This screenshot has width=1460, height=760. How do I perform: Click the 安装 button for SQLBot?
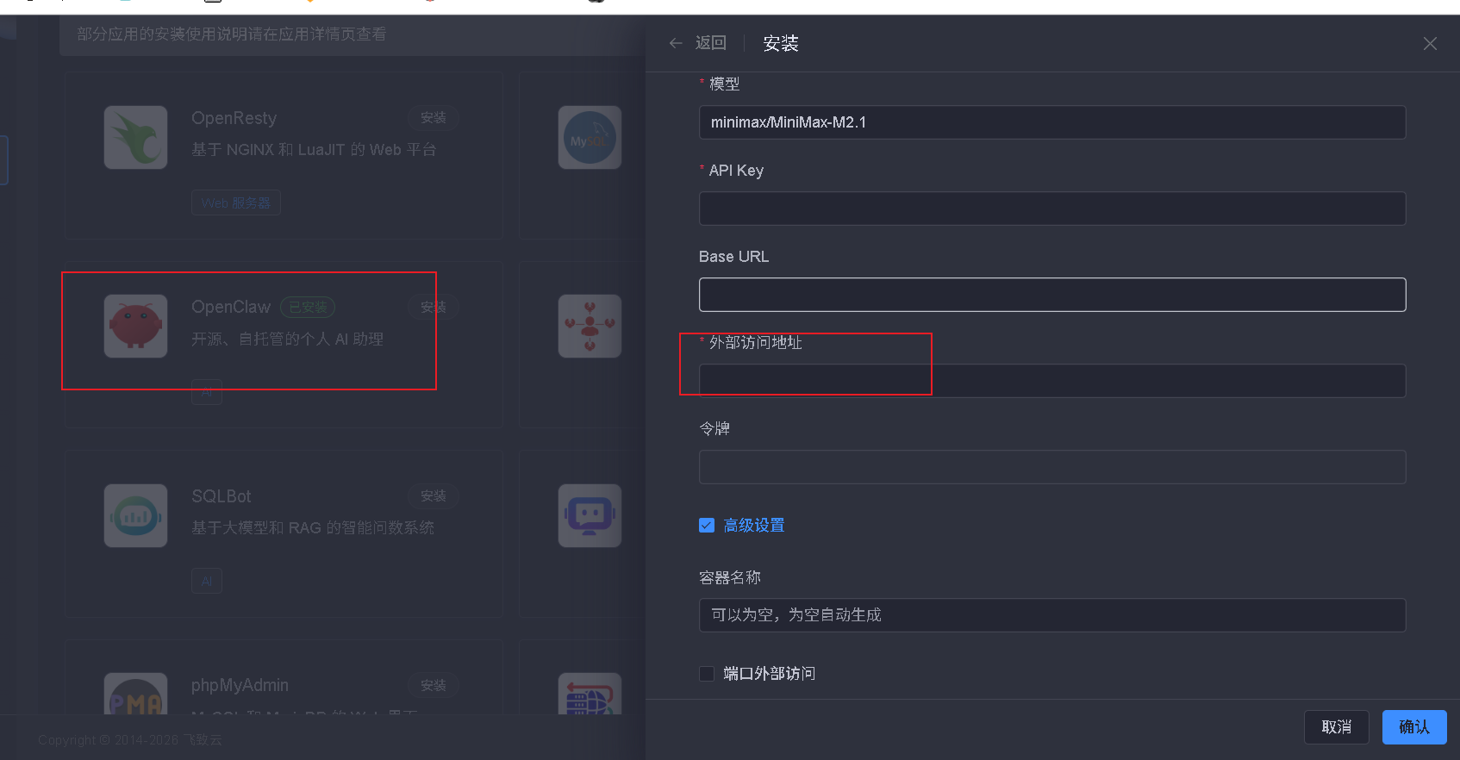pyautogui.click(x=434, y=496)
